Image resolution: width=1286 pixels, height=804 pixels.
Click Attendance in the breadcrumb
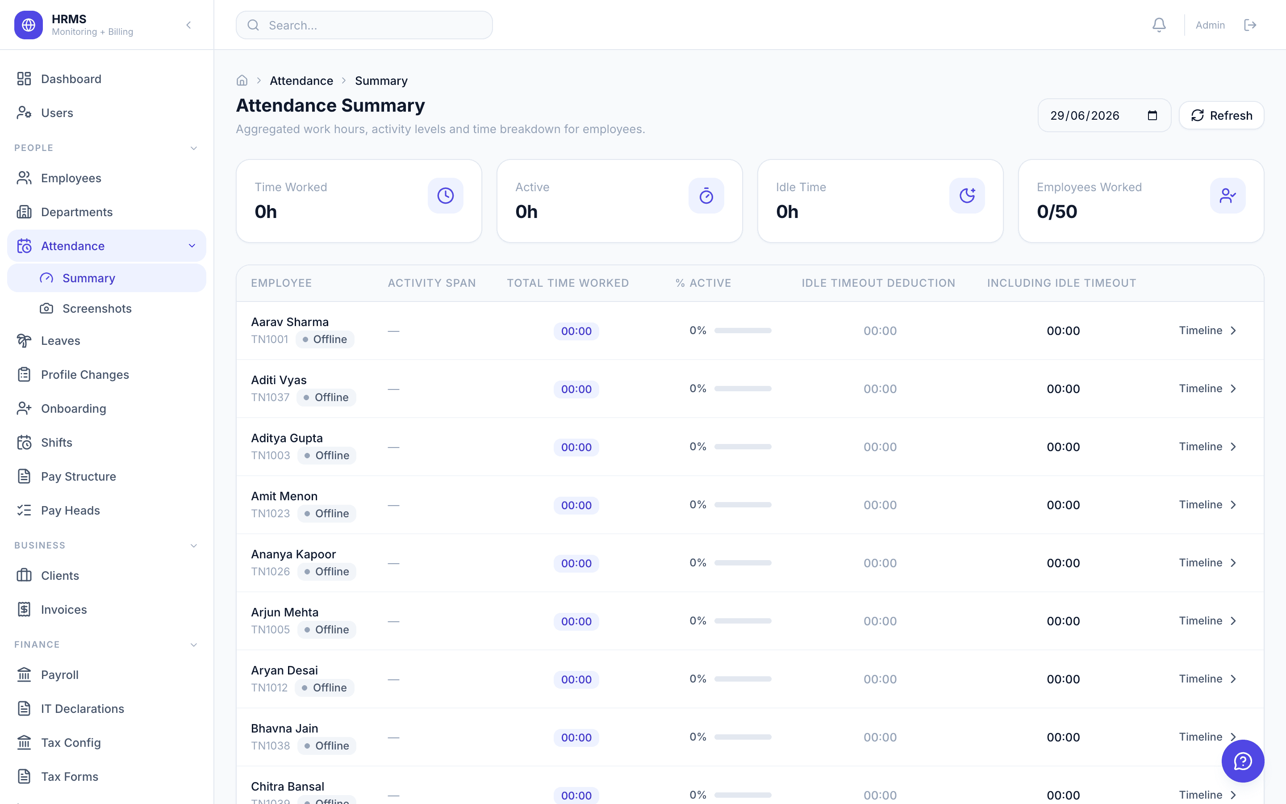click(301, 81)
